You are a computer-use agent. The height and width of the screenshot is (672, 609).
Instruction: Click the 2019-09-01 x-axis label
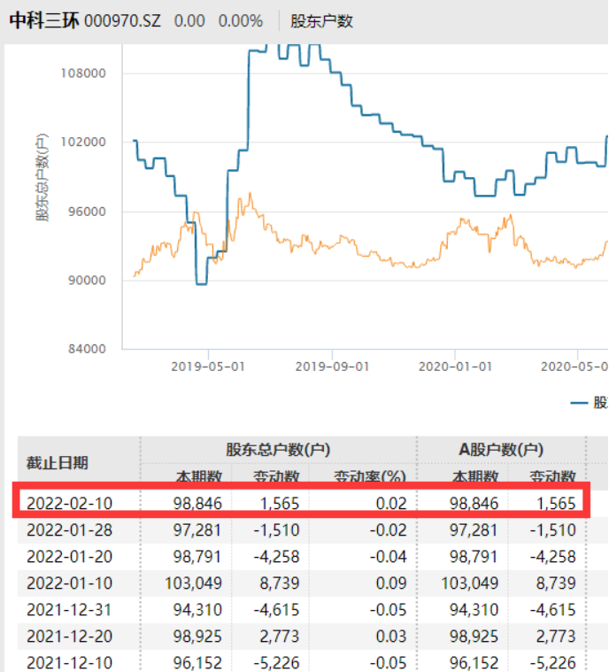pyautogui.click(x=331, y=365)
